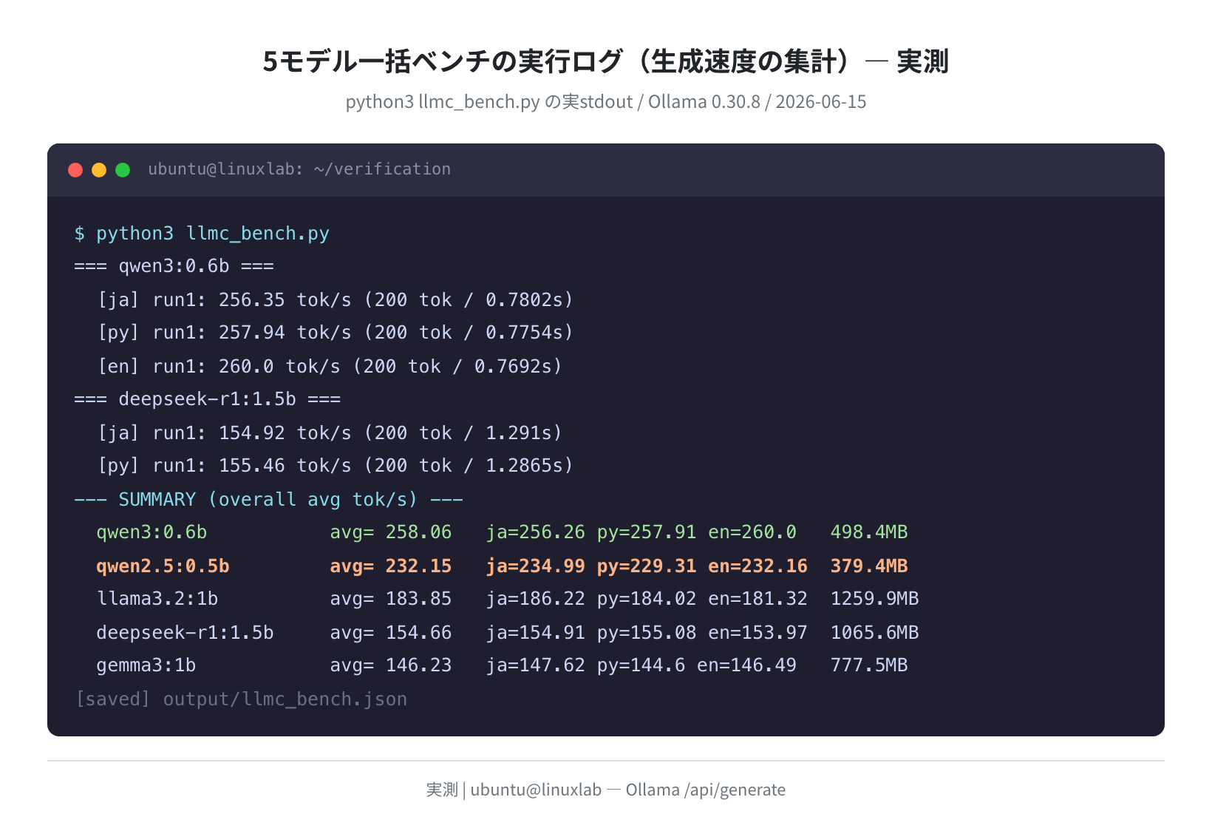Click the size "1065.6MB"
Screen dimensions: 1212x831
(875, 632)
